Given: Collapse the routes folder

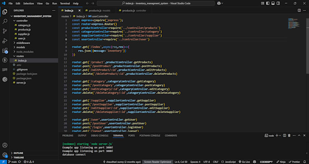Looking at the screenshot, I should click(x=20, y=56).
